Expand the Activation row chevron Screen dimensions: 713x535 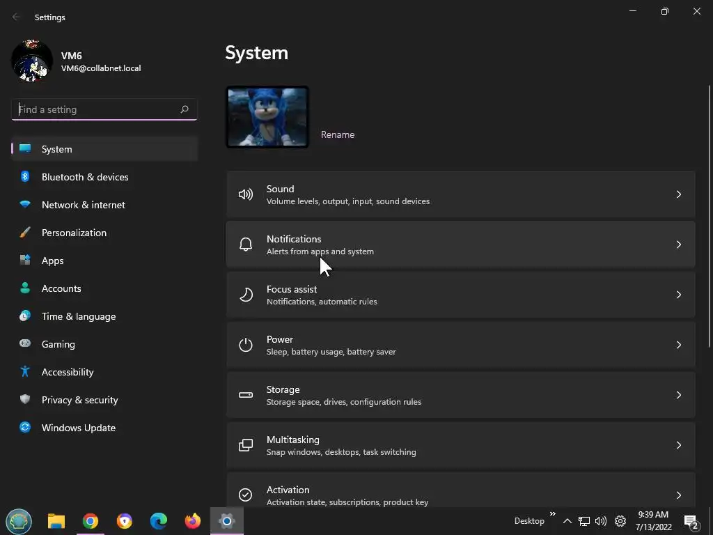coord(678,495)
